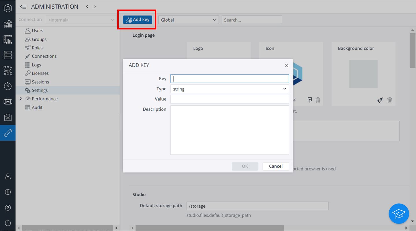
Task: Click the power logout icon
Action: tap(8, 223)
